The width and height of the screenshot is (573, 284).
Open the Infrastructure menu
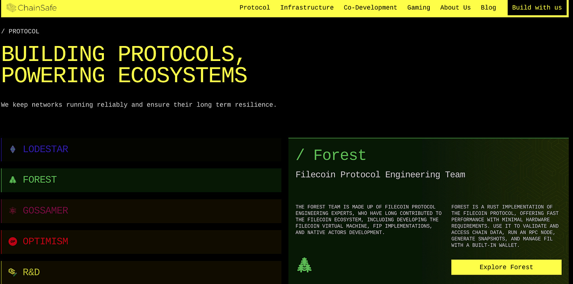coord(307,7)
